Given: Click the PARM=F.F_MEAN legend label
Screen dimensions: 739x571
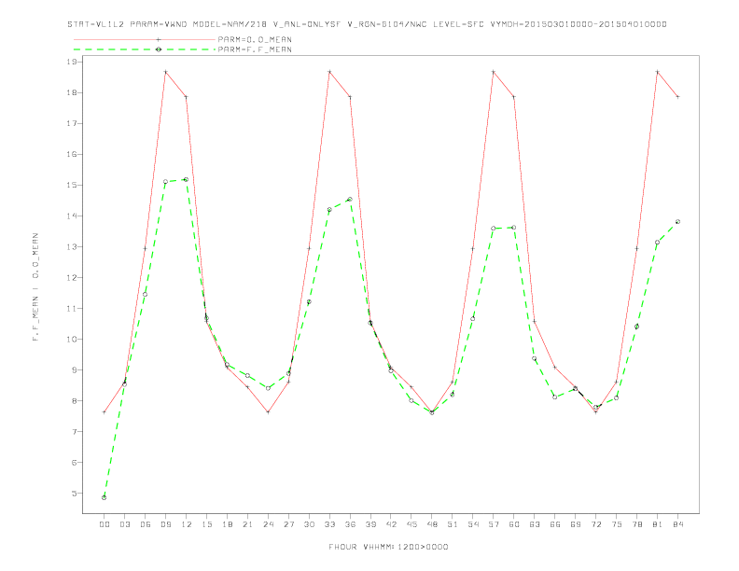Looking at the screenshot, I should click(x=255, y=49).
